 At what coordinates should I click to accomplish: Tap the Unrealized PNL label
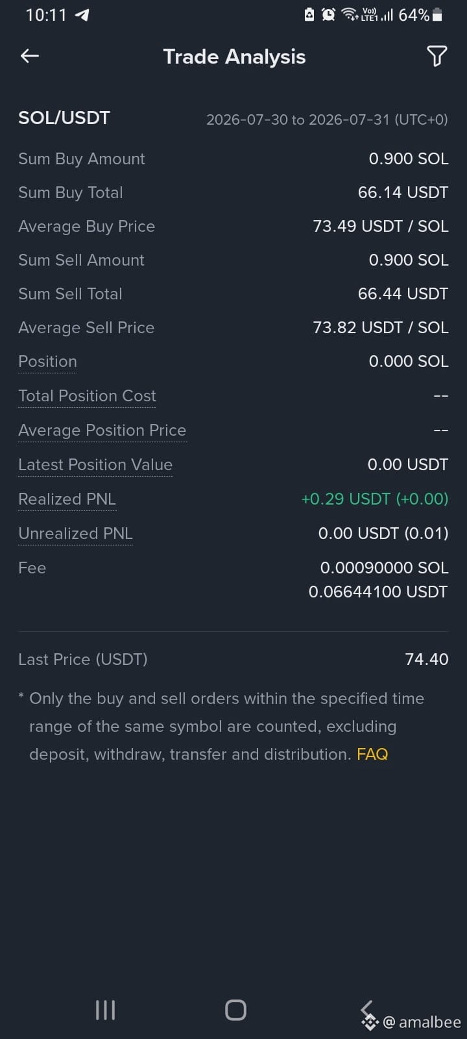75,534
